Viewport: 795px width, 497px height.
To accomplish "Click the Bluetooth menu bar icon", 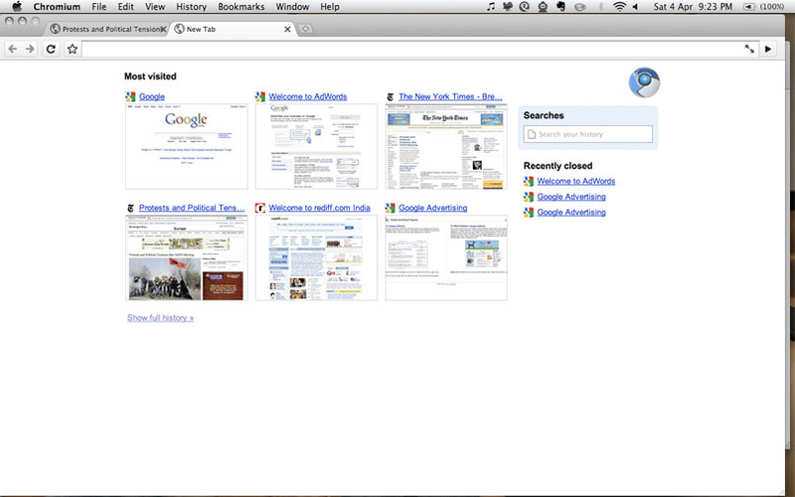I will point(601,7).
